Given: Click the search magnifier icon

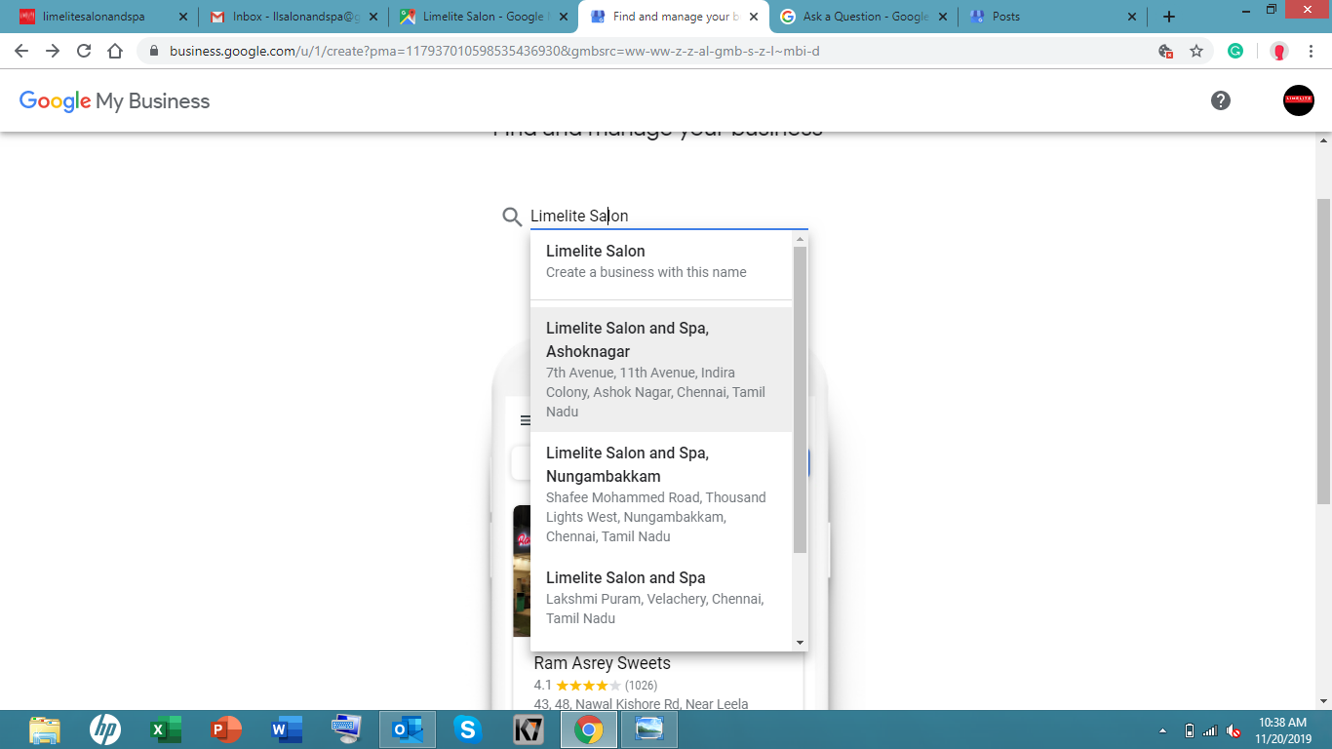Looking at the screenshot, I should click(x=512, y=217).
